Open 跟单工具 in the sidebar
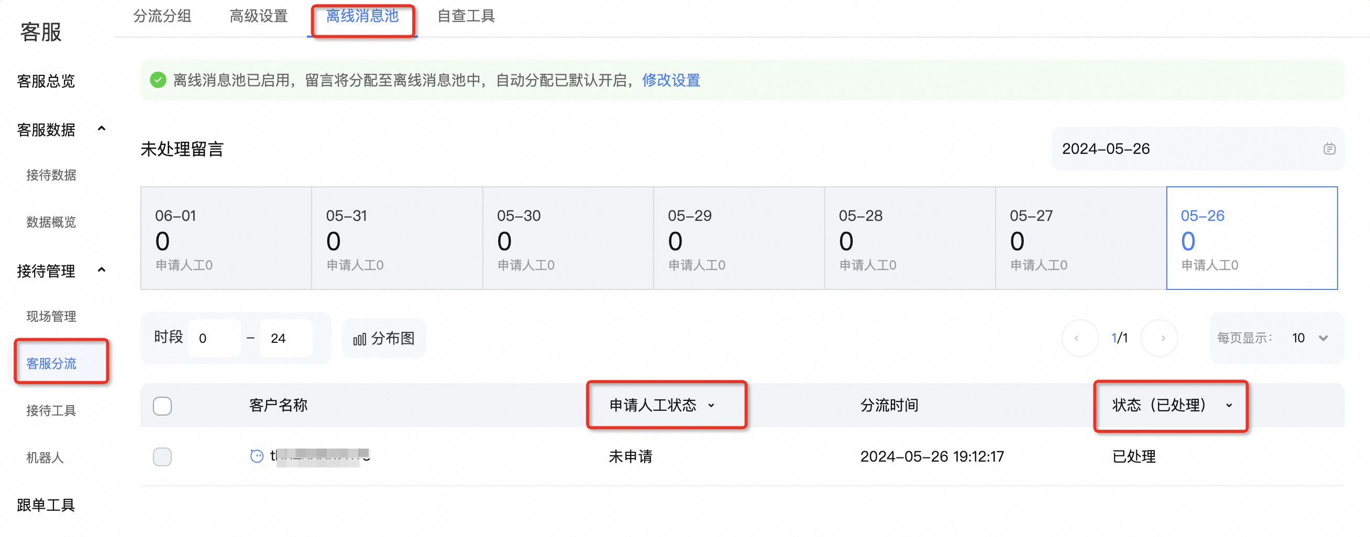The height and width of the screenshot is (537, 1370). click(46, 505)
